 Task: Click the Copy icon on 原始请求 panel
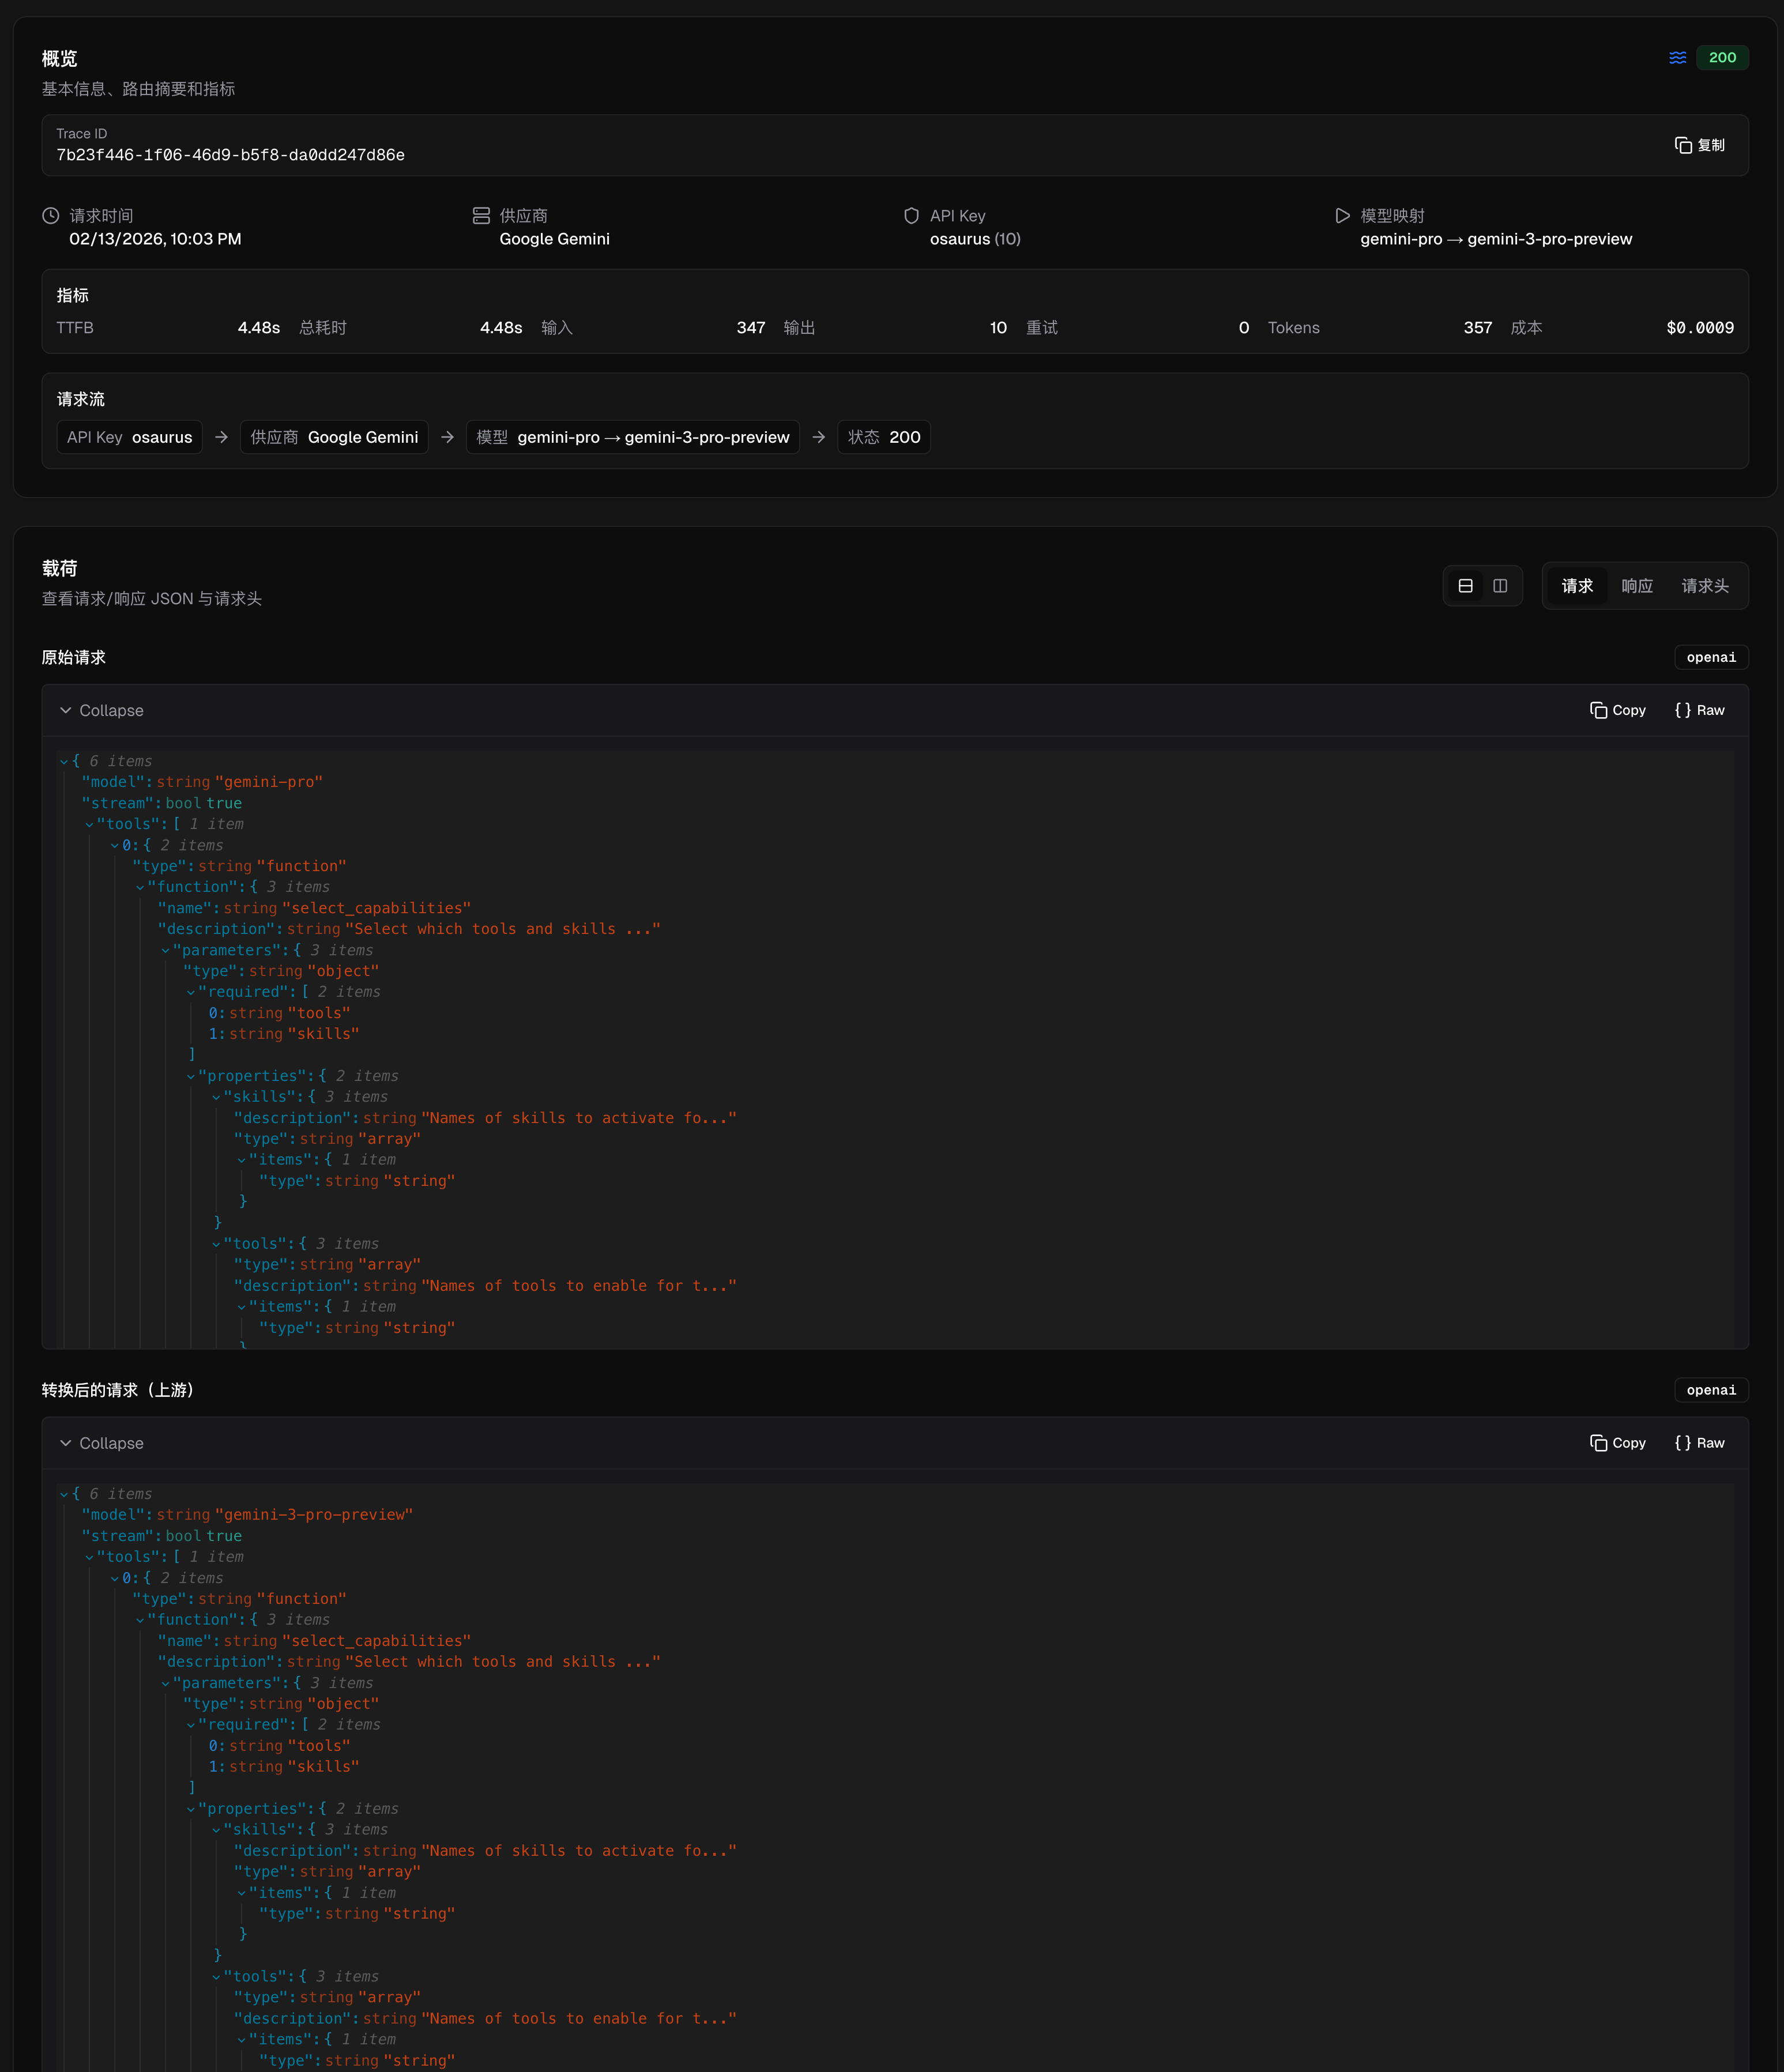pos(1598,710)
